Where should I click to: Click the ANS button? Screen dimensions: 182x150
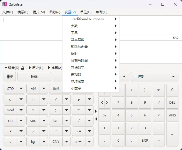pyautogui.click(x=172, y=115)
